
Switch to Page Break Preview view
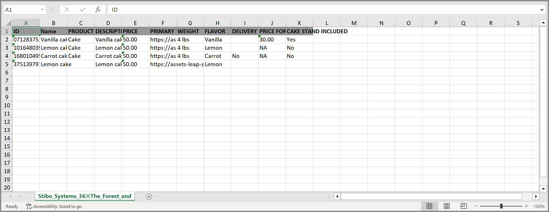click(x=464, y=206)
